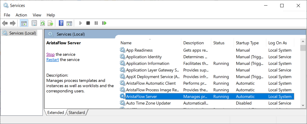
Task: Click the Back arrow toolbar icon
Action: 5,23
